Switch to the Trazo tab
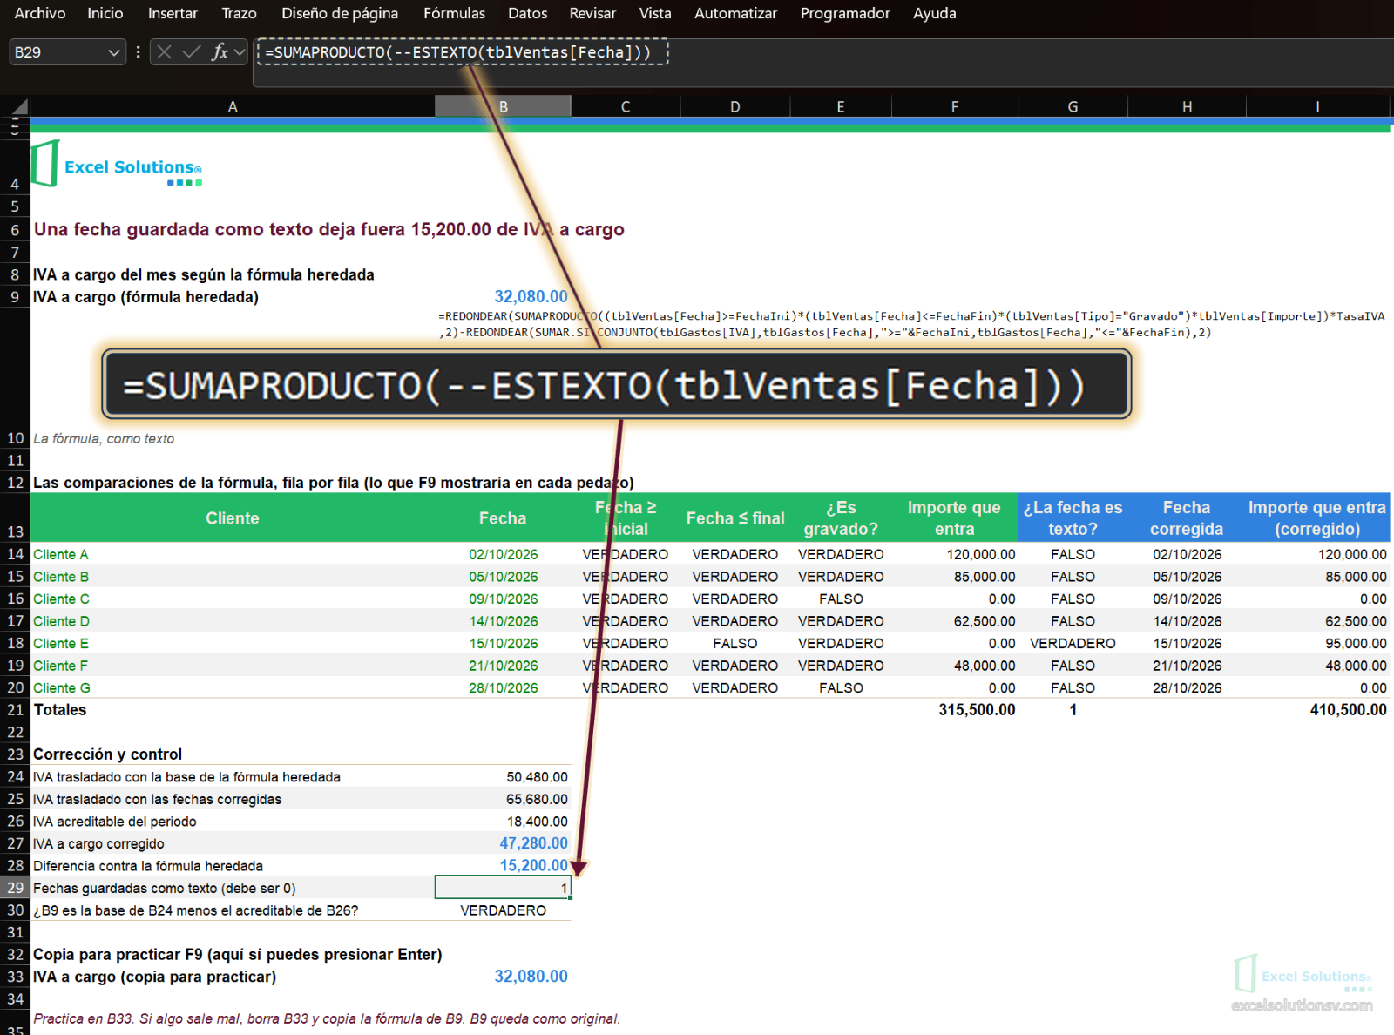The image size is (1394, 1035). tap(239, 13)
